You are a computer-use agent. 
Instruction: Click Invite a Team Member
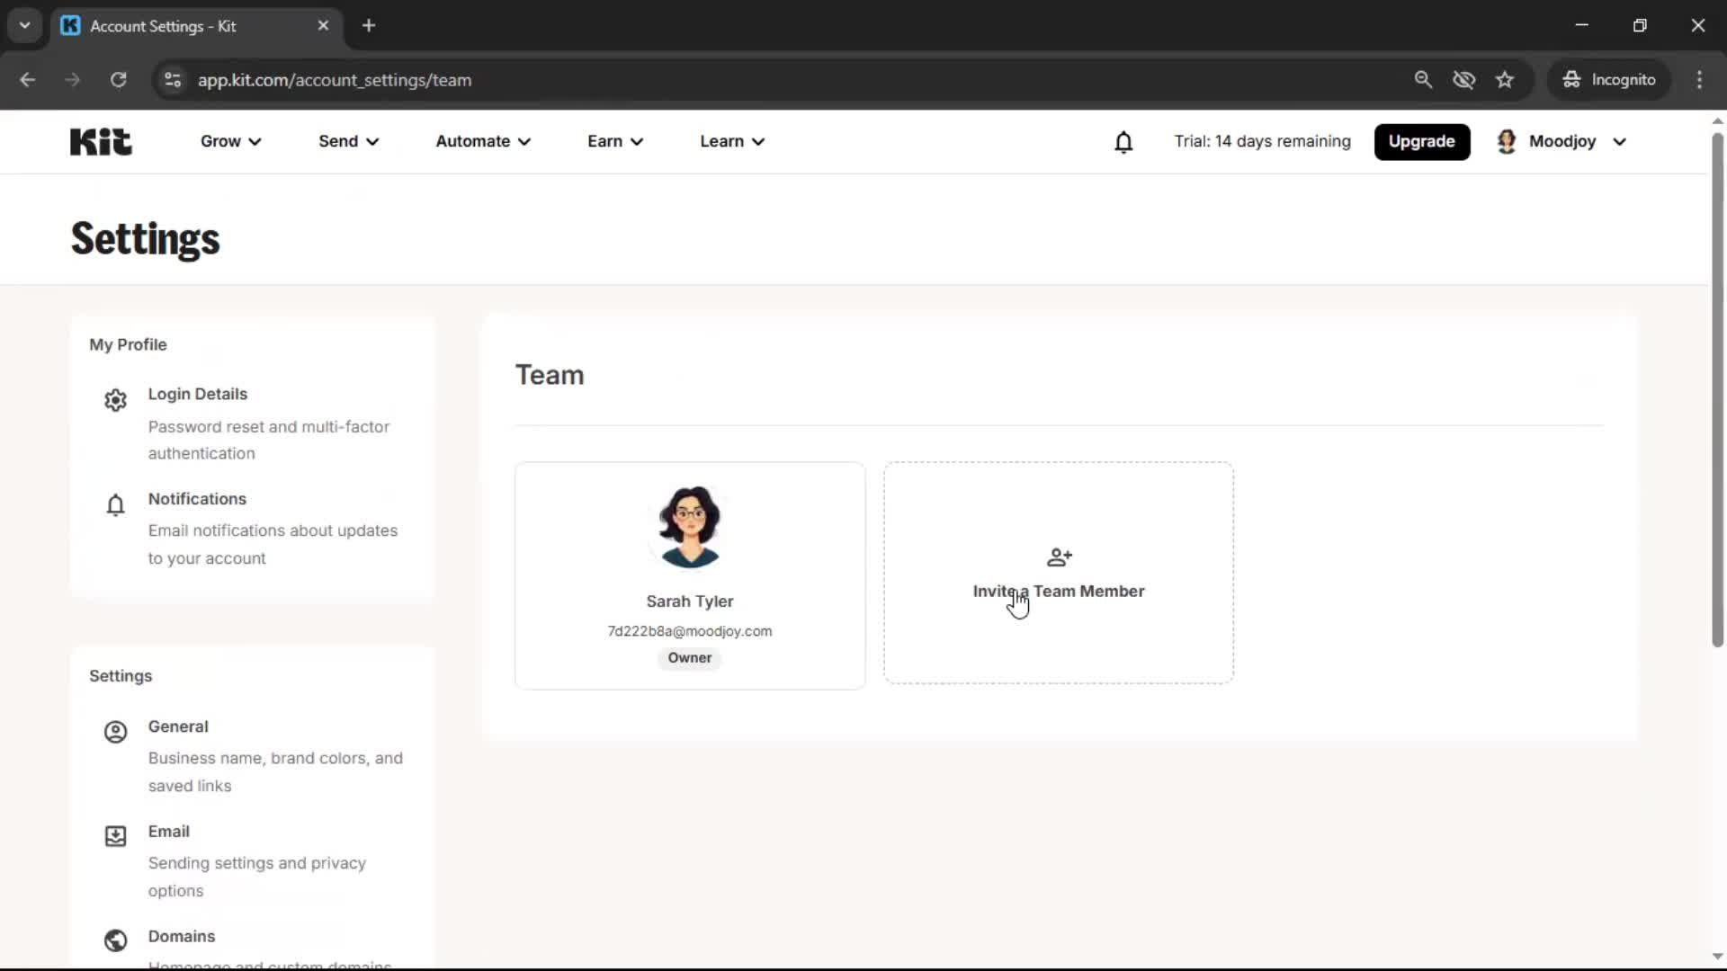tap(1059, 591)
